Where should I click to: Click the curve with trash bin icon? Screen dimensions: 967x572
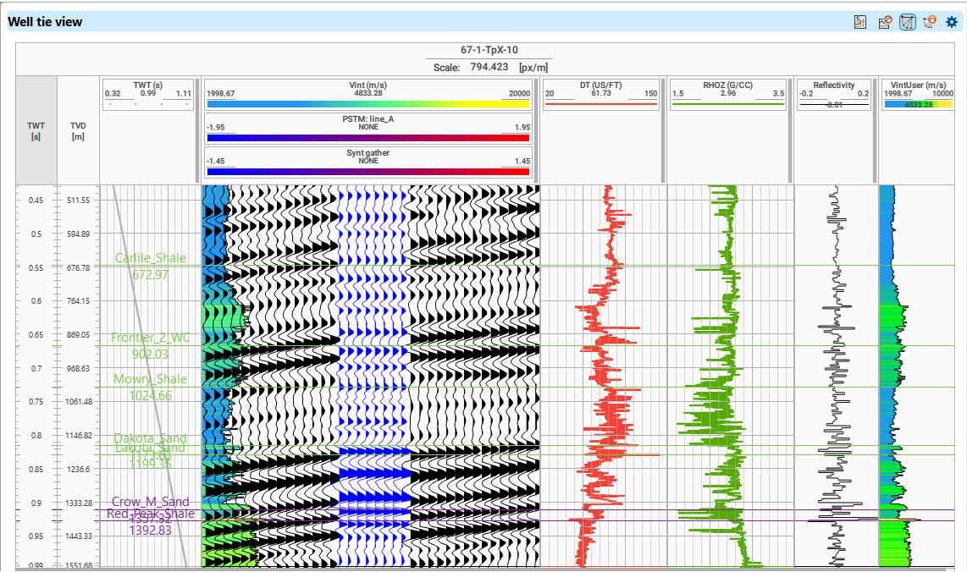(929, 22)
